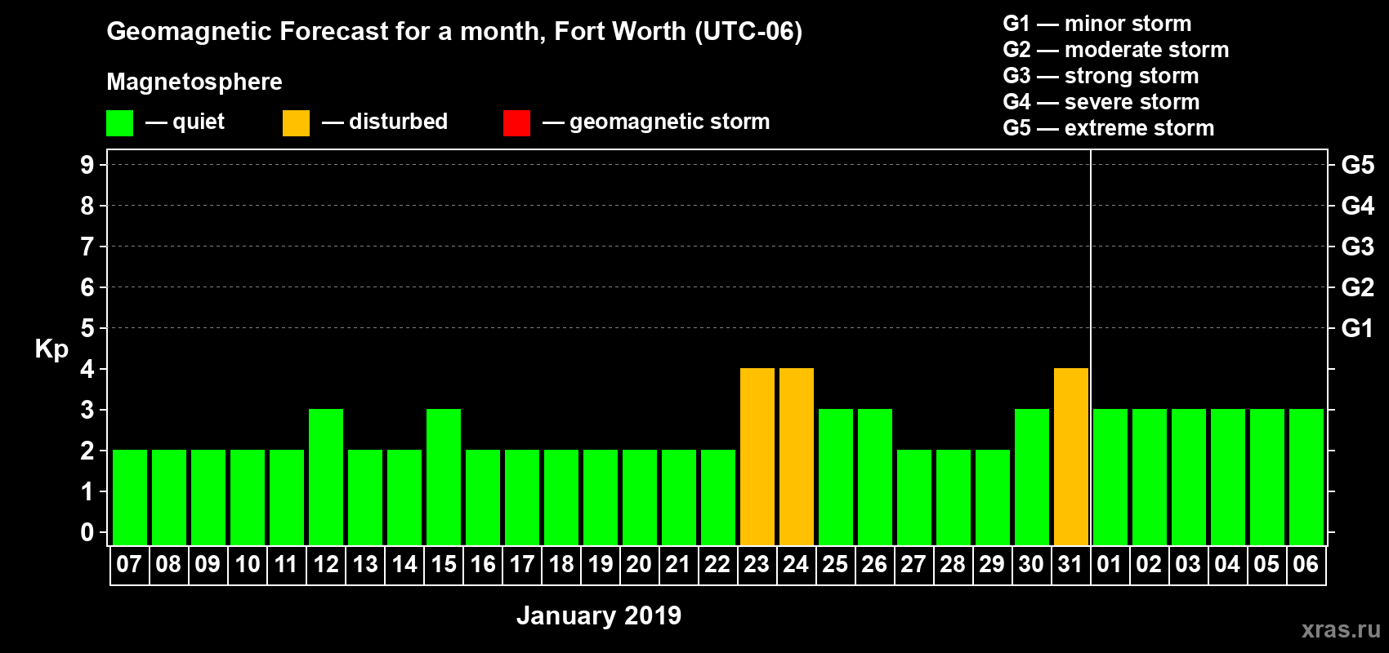Click the 'G3 — strong storm' legend text
The width and height of the screenshot is (1389, 653).
click(x=1101, y=76)
